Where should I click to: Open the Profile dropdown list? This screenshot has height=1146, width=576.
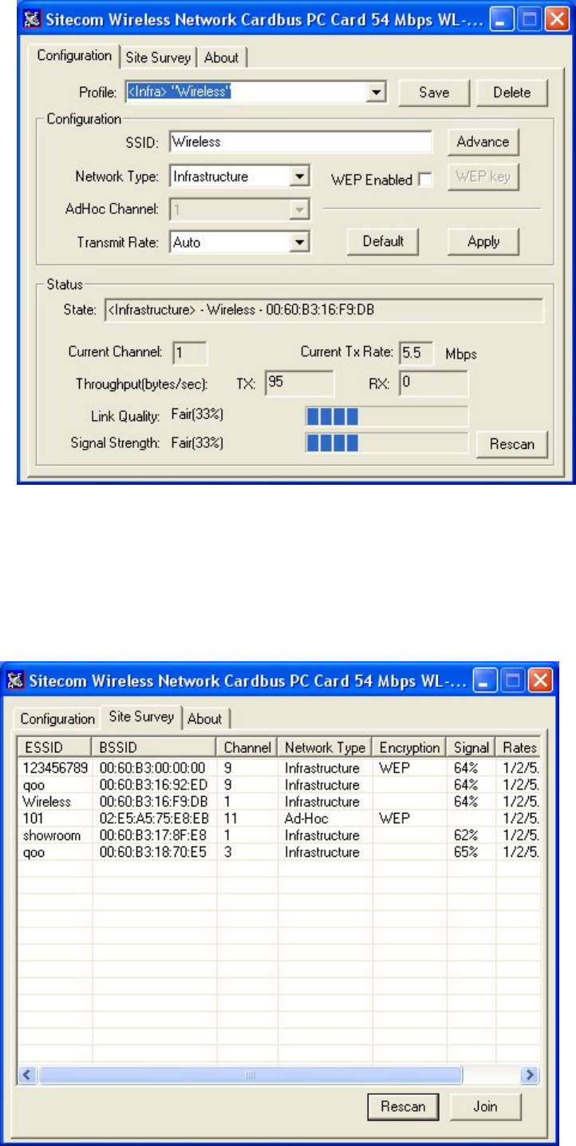[x=378, y=93]
